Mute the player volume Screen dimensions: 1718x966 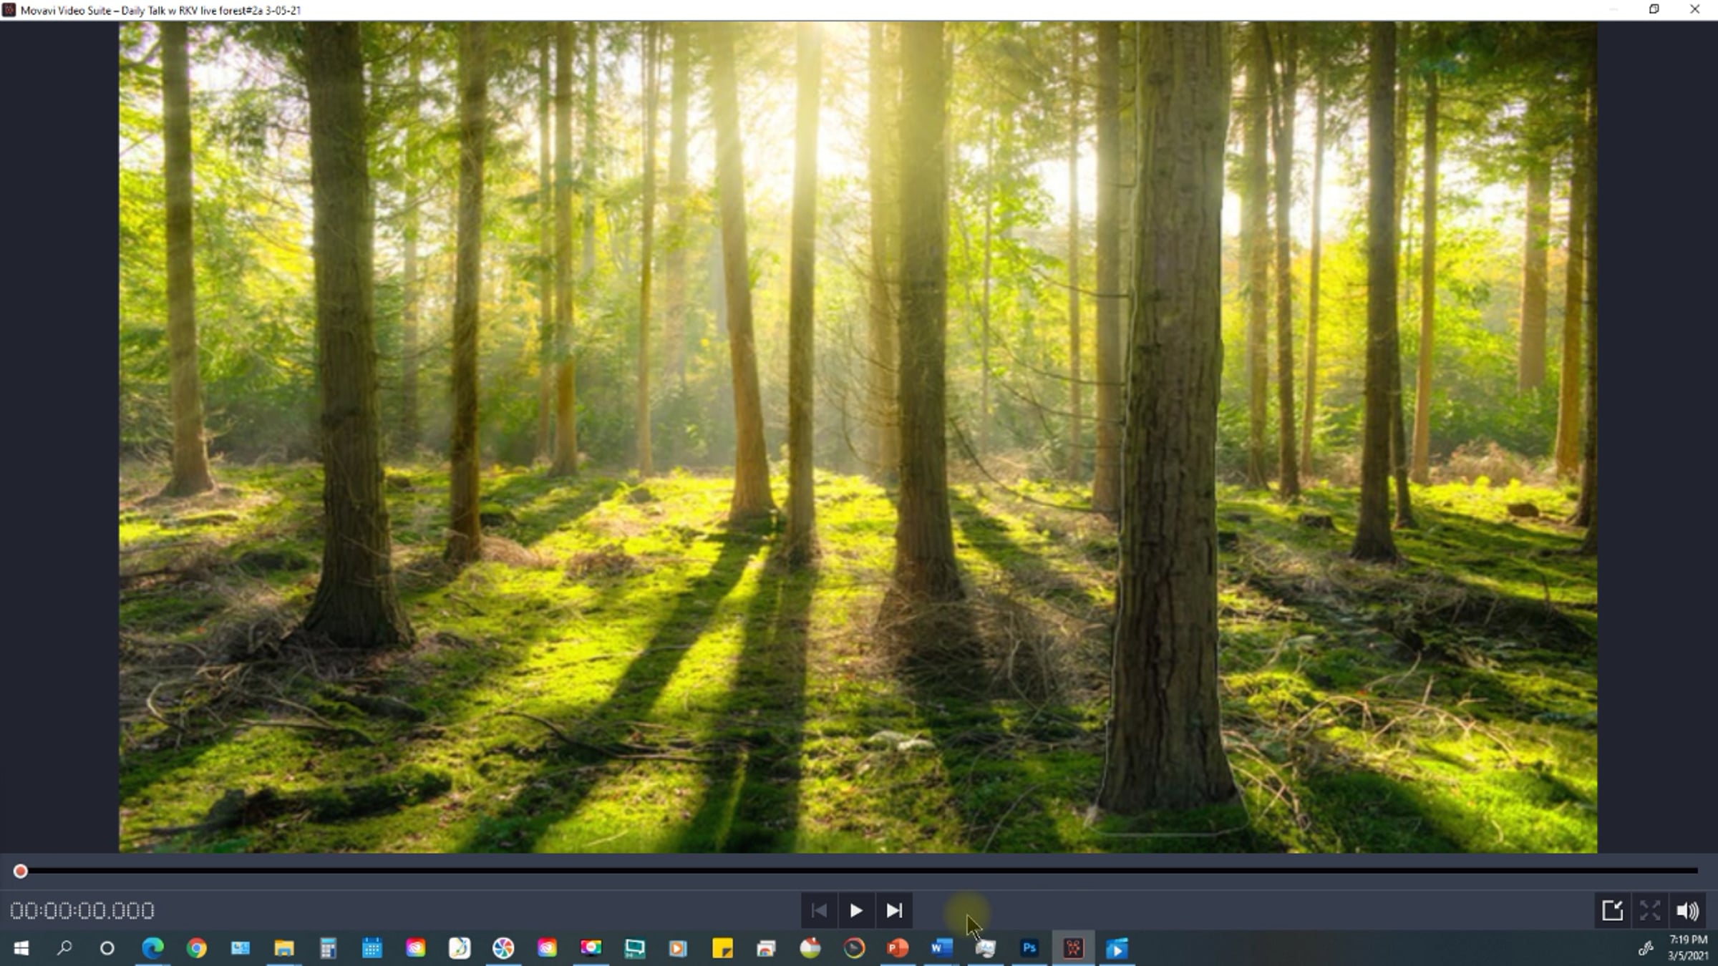pyautogui.click(x=1687, y=910)
